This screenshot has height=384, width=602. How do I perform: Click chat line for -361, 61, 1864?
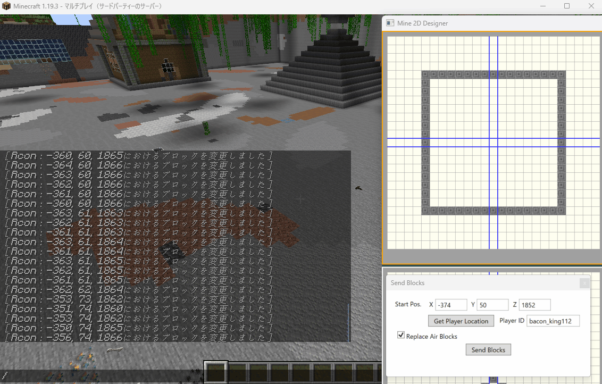[x=138, y=252]
